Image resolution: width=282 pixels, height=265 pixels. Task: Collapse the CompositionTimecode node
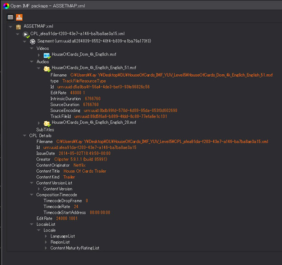32,195
